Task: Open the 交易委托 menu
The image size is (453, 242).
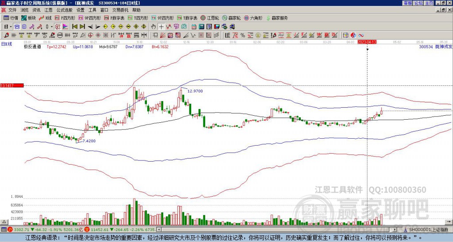Action: click(120, 10)
